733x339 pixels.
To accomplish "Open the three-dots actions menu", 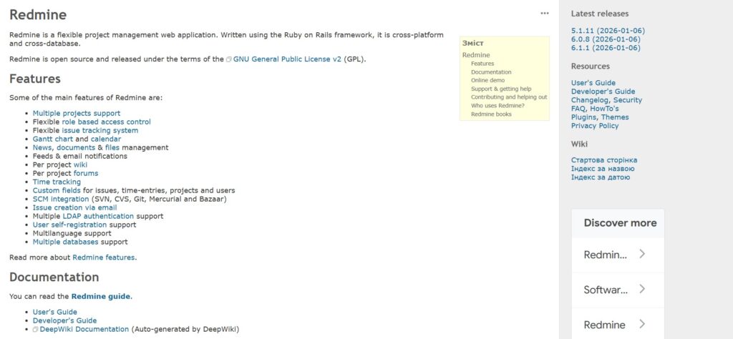I will pos(545,13).
